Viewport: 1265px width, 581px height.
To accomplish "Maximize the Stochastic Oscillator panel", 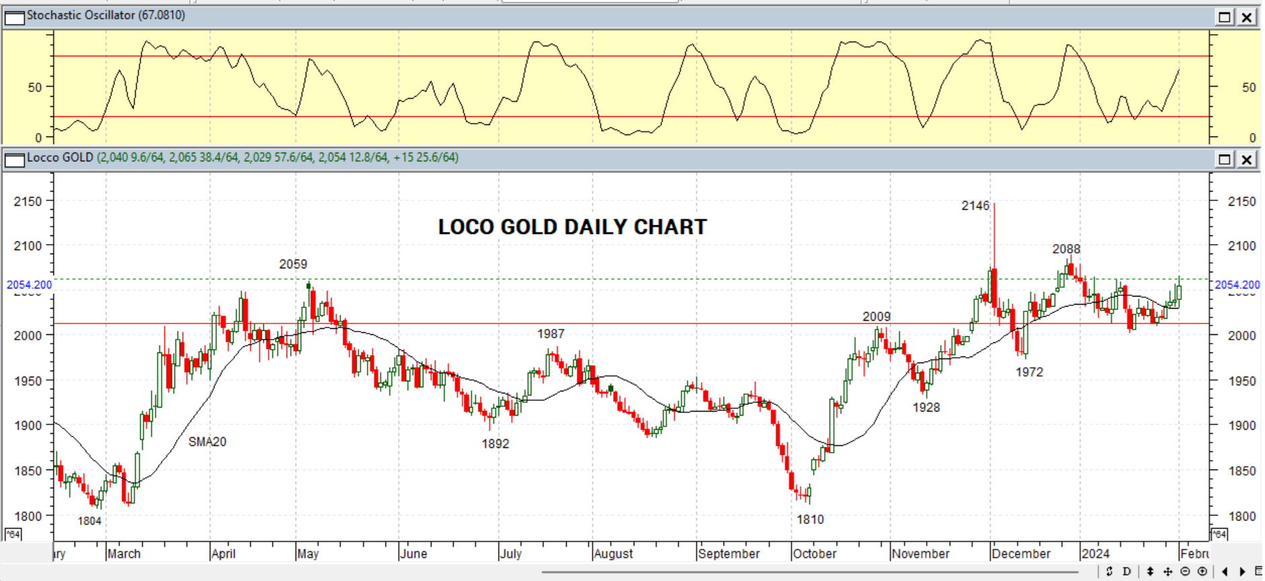I will (1225, 17).
